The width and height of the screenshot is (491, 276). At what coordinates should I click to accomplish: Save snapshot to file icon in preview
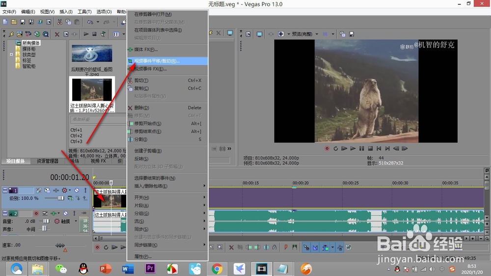(352, 34)
